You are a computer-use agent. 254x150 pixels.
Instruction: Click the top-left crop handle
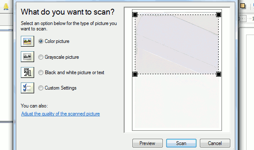point(135,15)
